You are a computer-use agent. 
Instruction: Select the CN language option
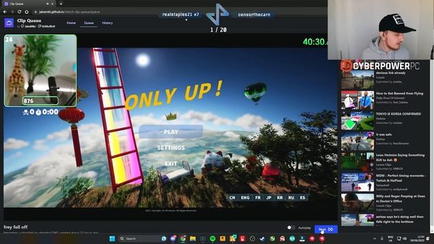[x=232, y=197]
